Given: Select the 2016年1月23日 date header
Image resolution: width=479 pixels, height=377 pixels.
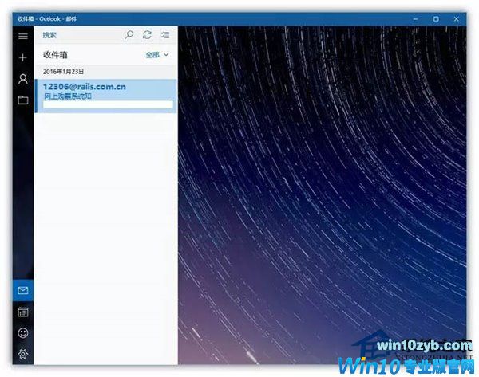Looking at the screenshot, I should (x=63, y=72).
